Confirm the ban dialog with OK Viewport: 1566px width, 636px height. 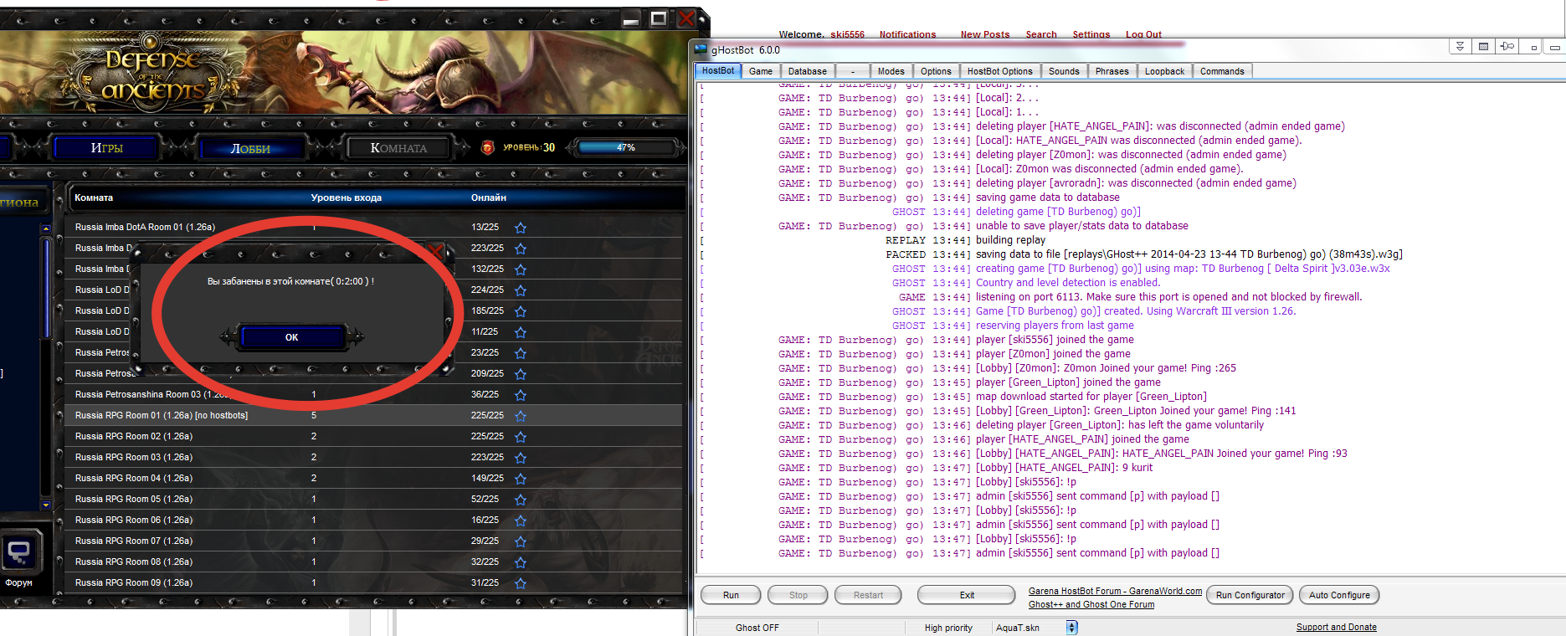click(292, 337)
